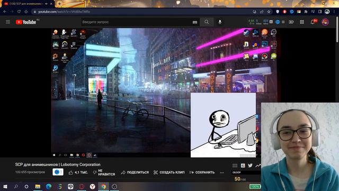Screen dimensions: 339x191
Task: Open the shield extension icon
Action: 278,12
